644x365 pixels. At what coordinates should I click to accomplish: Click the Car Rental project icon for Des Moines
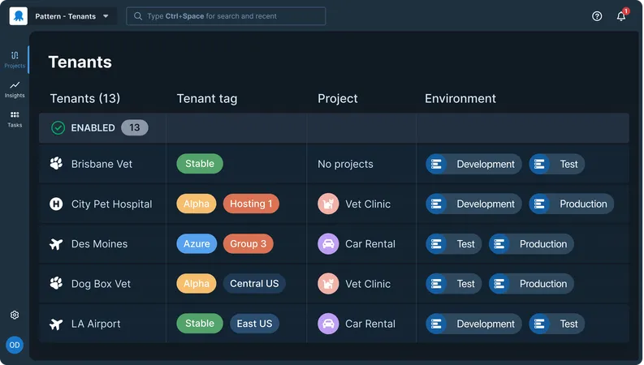328,243
